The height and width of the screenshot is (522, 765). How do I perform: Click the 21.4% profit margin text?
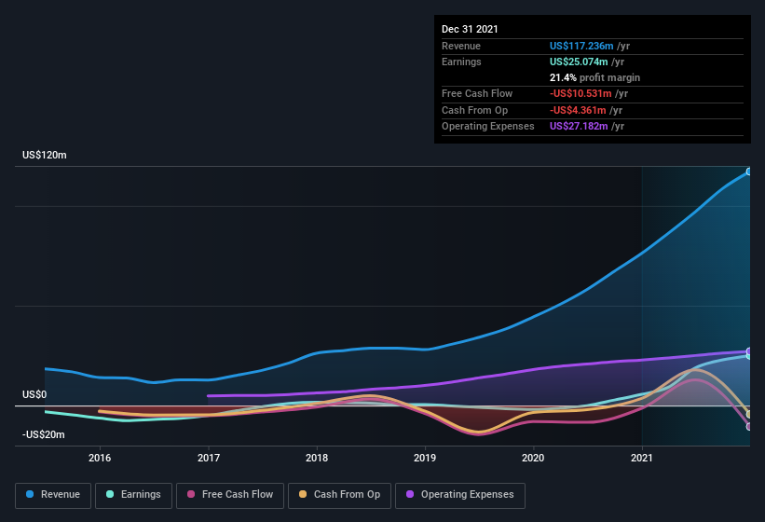tap(594, 77)
